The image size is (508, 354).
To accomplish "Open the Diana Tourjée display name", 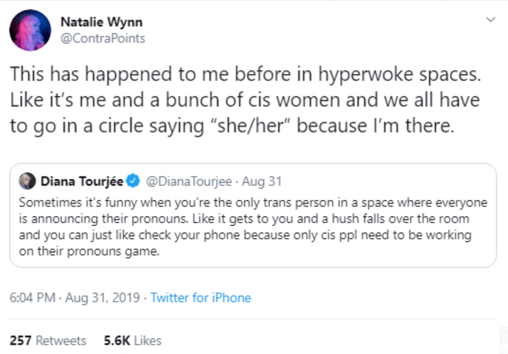I will tap(82, 181).
